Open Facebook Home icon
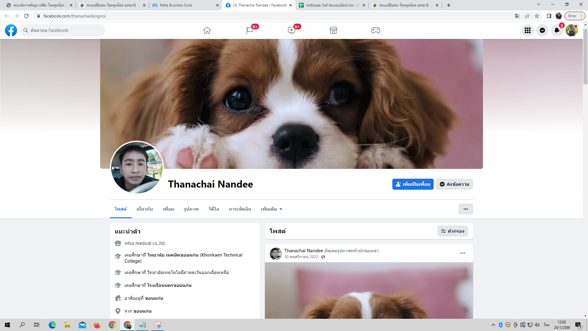Image resolution: width=588 pixels, height=331 pixels. coord(207,30)
